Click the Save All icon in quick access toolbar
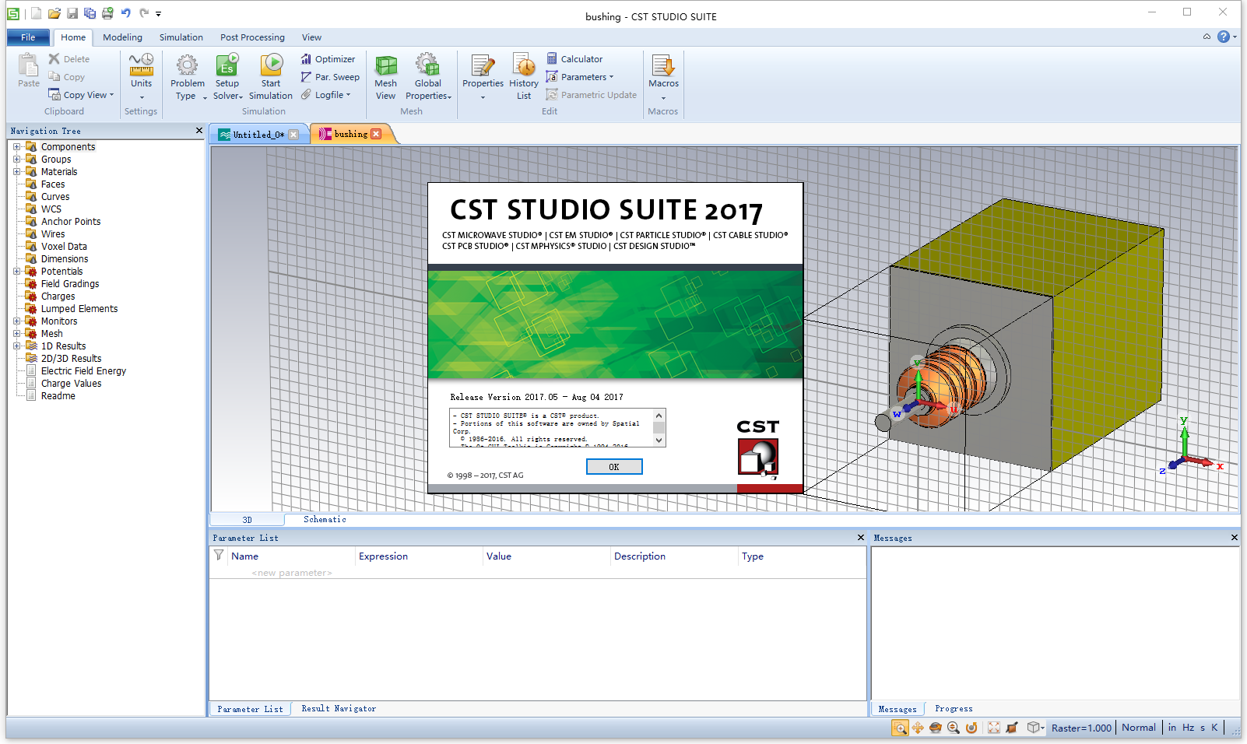The width and height of the screenshot is (1247, 744). (x=90, y=13)
